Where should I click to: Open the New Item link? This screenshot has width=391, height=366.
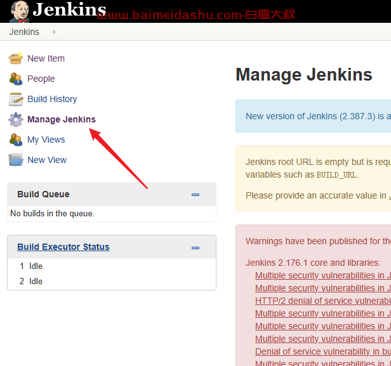coord(46,58)
